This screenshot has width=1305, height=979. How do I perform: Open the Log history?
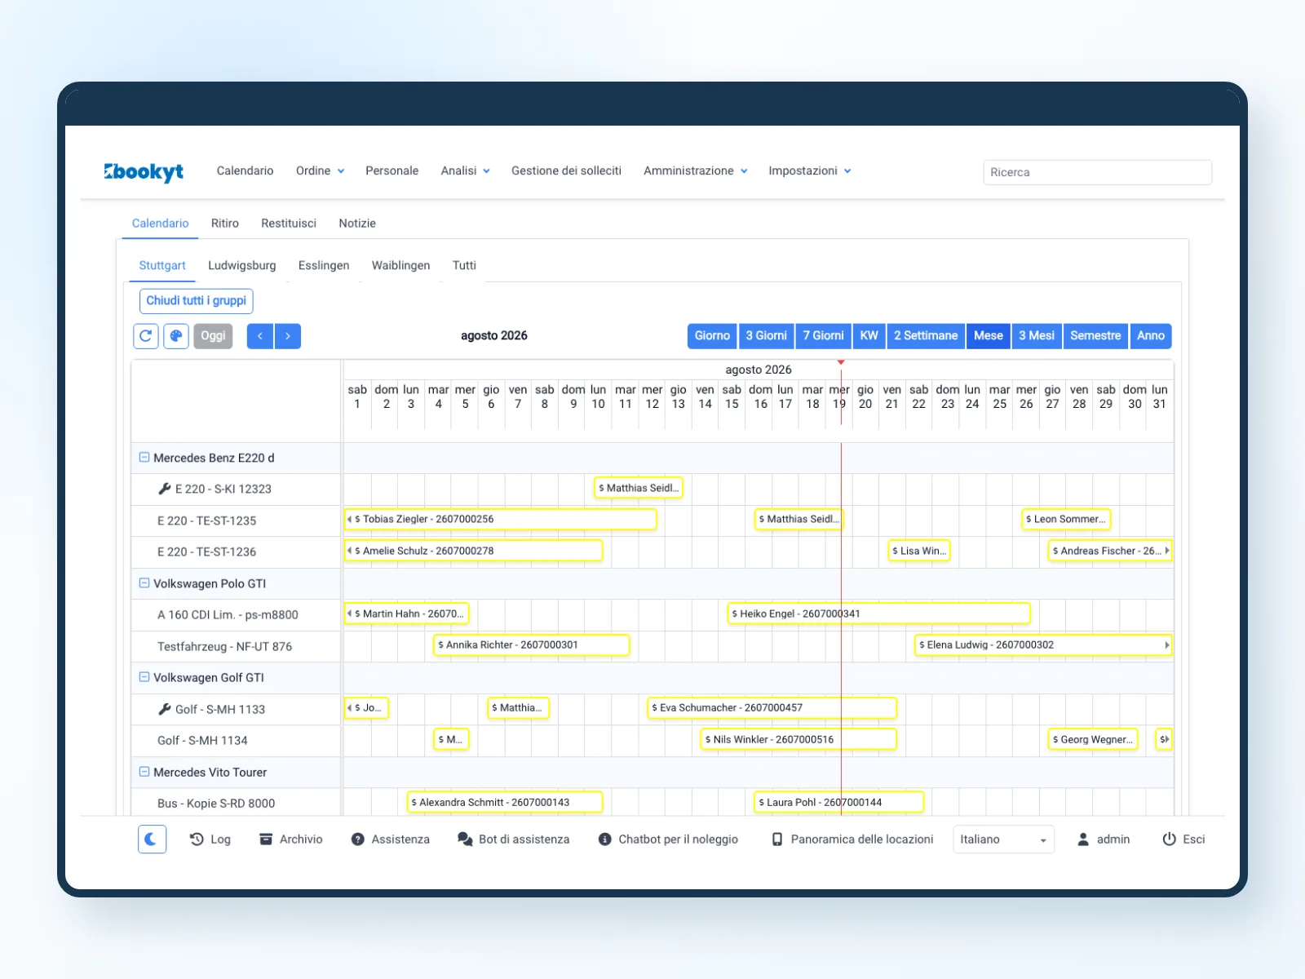pos(210,839)
